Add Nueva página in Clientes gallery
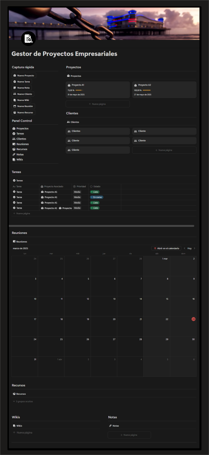 tap(164, 150)
